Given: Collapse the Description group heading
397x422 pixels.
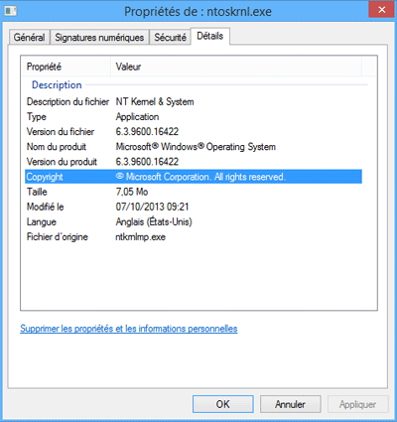Looking at the screenshot, I should point(57,85).
